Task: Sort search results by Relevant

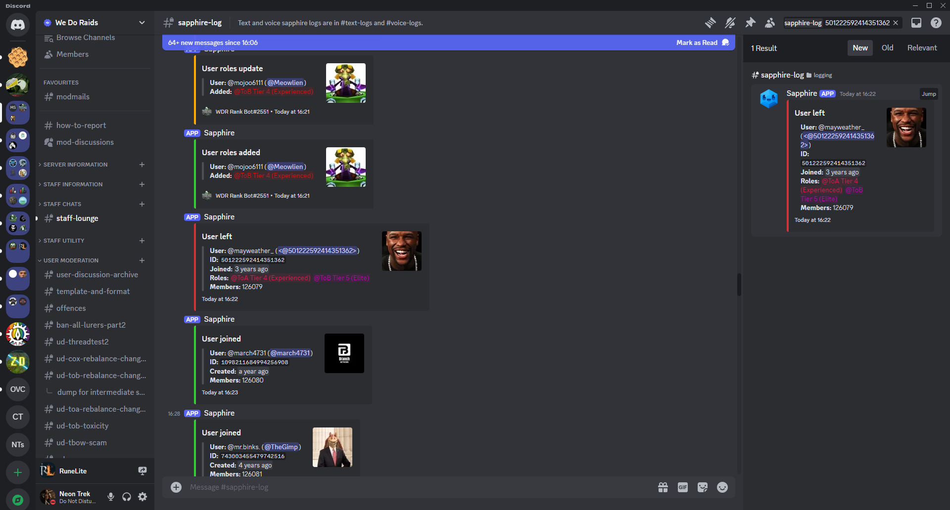Action: click(922, 48)
